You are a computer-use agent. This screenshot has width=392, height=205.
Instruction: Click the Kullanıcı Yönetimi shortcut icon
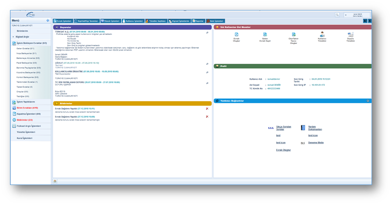(322, 35)
